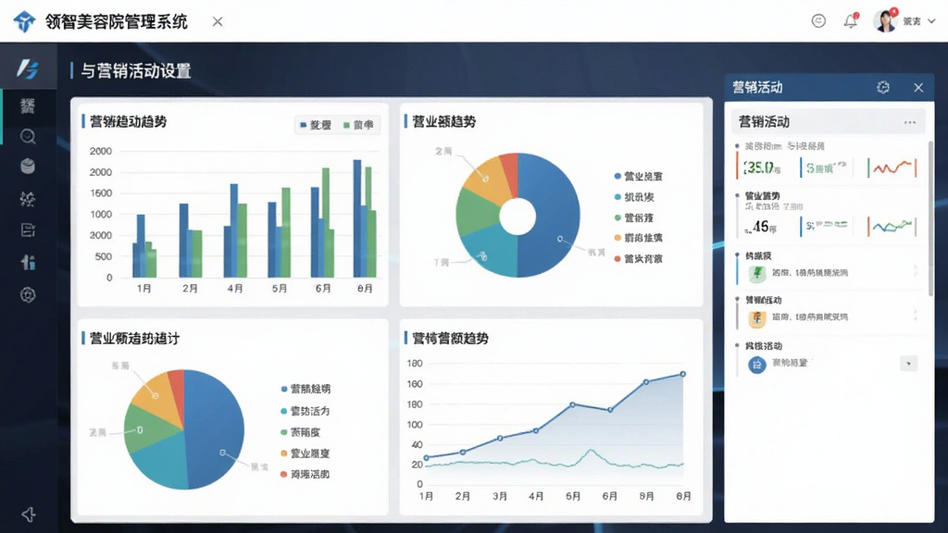
Task: Open the database cylinder icon in the sidebar
Action: [x=28, y=167]
